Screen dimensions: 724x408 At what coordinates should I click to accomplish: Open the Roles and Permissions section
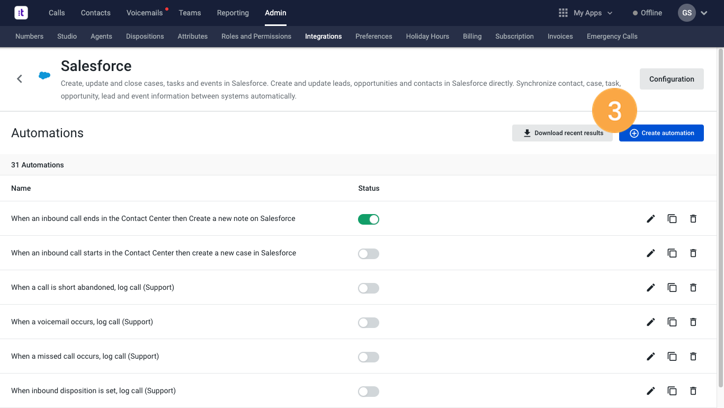click(256, 37)
